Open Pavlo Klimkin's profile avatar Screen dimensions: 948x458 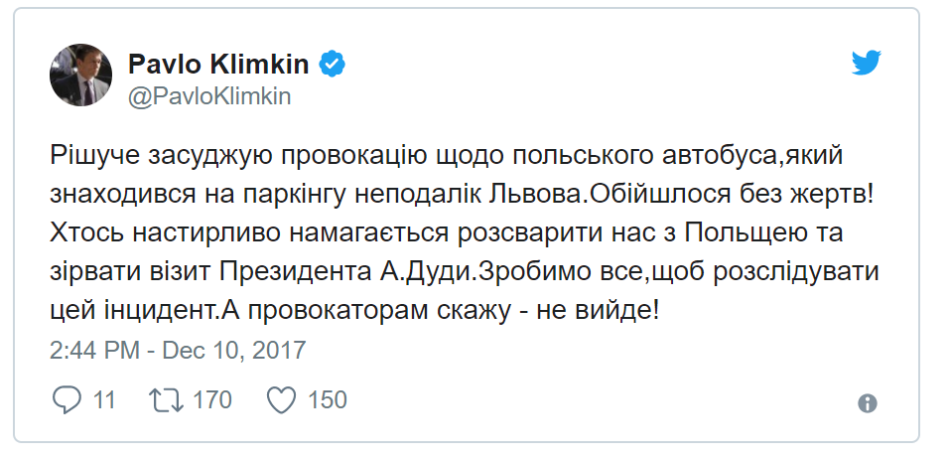(82, 77)
